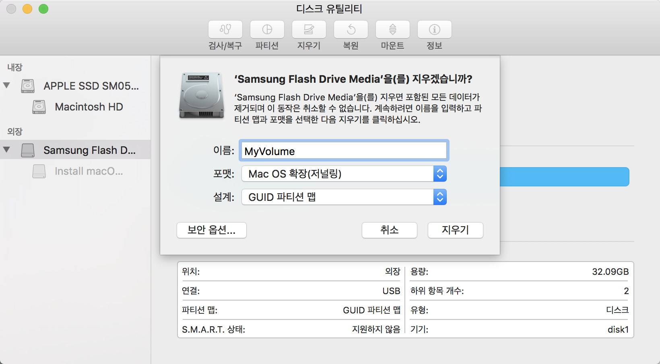This screenshot has height=364, width=660.
Task: Click the 지원하지 않음 S.M.A.R.T. status value
Action: point(376,329)
